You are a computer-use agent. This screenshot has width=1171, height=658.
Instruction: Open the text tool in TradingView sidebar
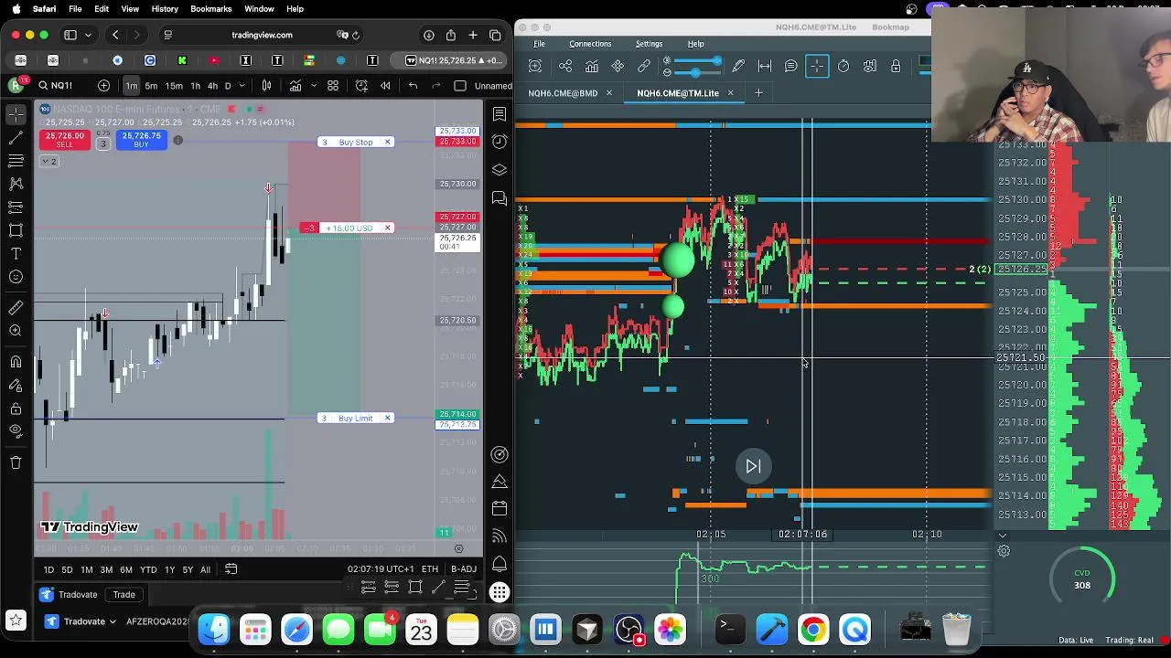tap(16, 253)
